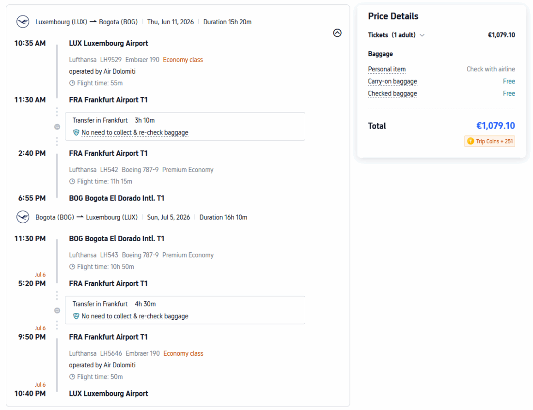Viewport: 533px width, 410px height.
Task: Click shield icon in 4h 30m Frankfurt transfer
Action: pyautogui.click(x=76, y=316)
